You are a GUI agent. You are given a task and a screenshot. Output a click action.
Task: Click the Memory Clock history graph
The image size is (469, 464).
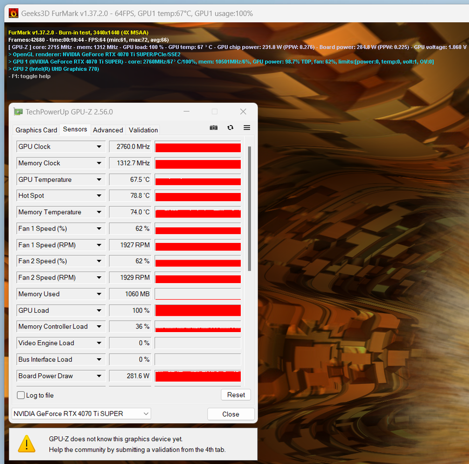pyautogui.click(x=198, y=163)
